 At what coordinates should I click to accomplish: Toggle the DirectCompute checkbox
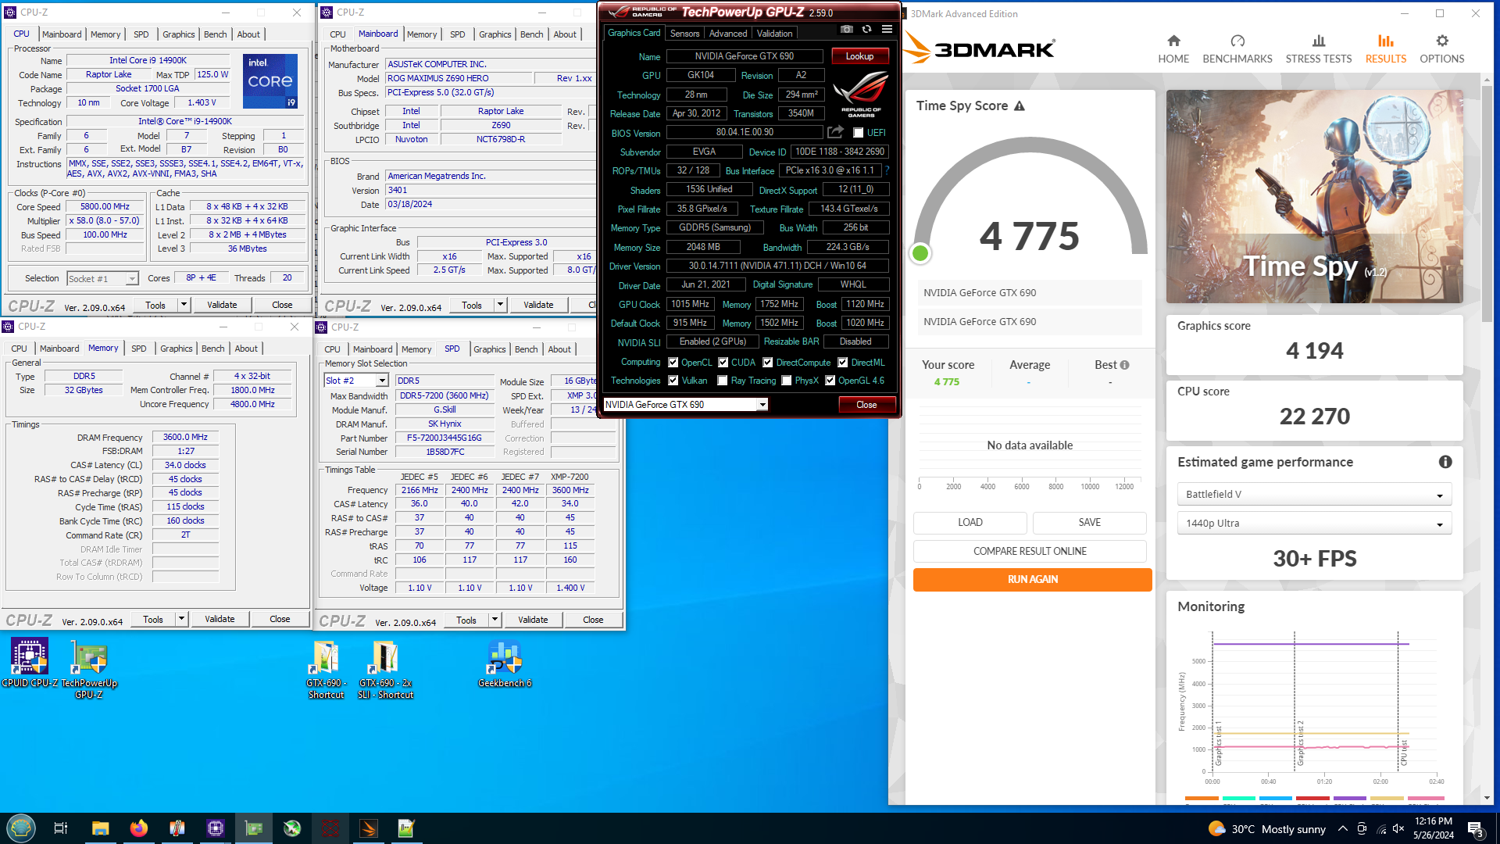767,363
